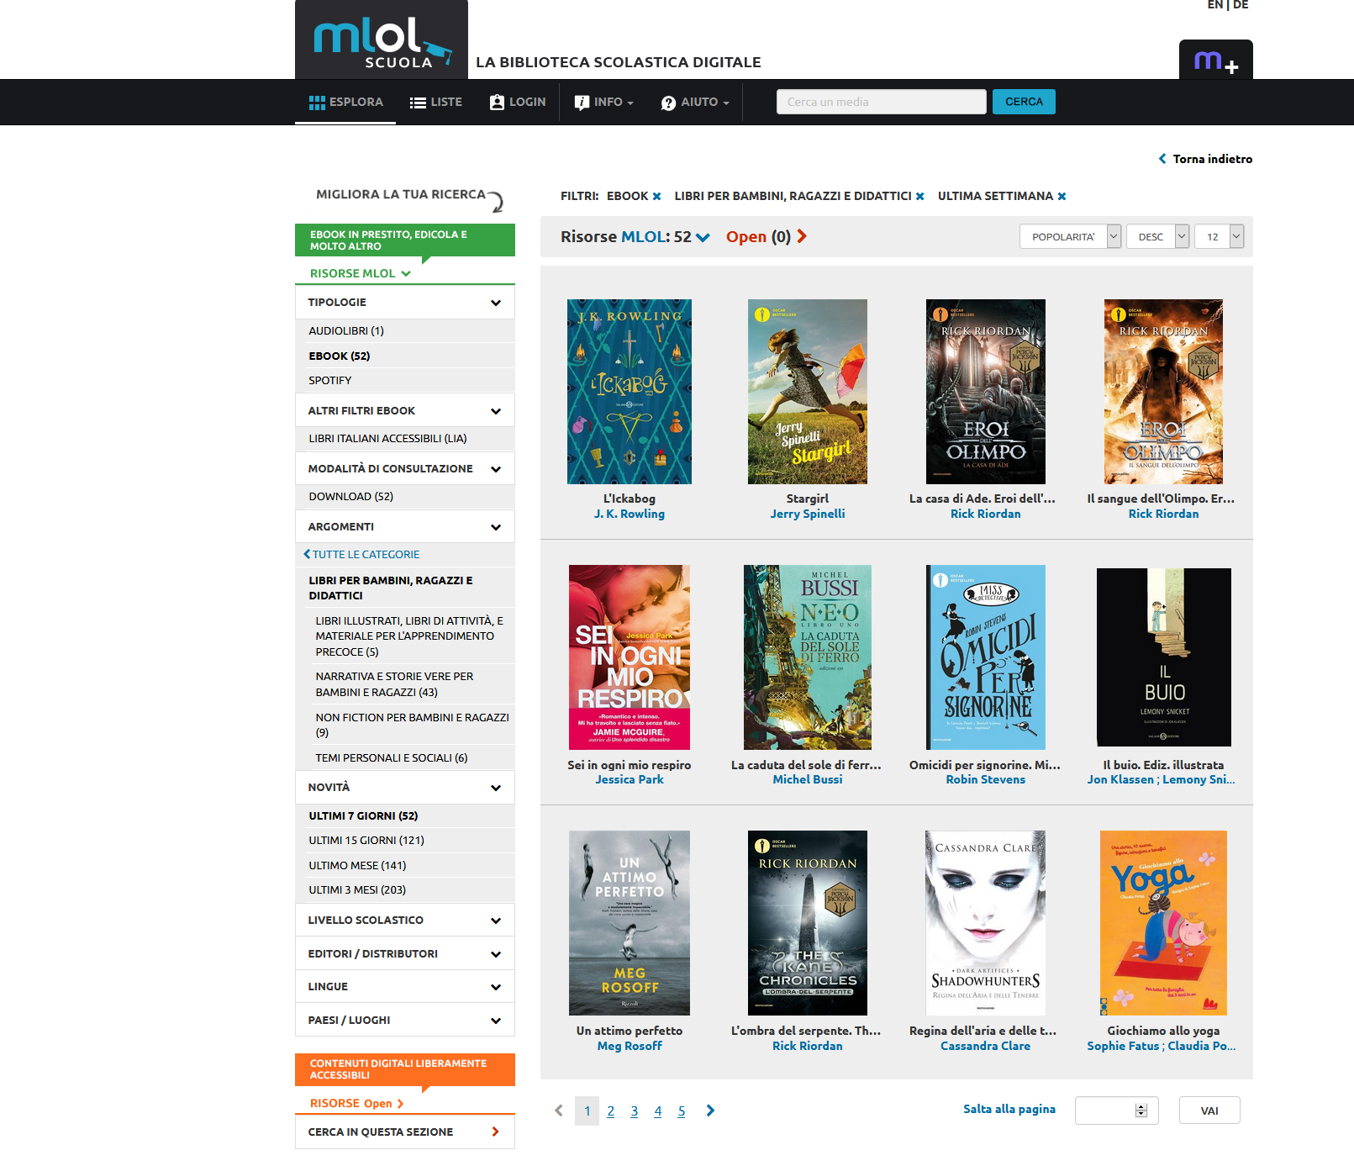Open 'Omicidi per signorine' book cover
Viewport: 1354px width, 1166px height.
pos(986,657)
